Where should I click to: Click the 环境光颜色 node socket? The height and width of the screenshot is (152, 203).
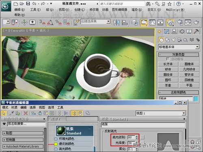point(56,139)
